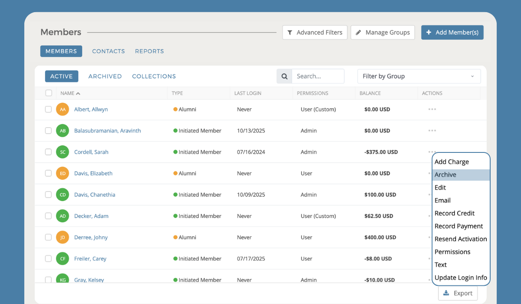The width and height of the screenshot is (521, 304).
Task: Check the box for Albert, Allwyn
Action: (49, 109)
